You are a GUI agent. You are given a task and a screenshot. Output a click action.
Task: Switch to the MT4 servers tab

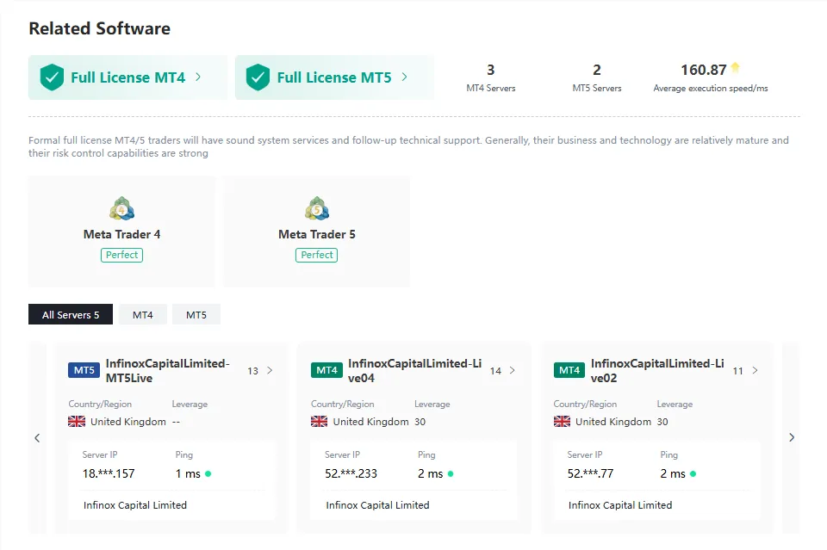[143, 314]
